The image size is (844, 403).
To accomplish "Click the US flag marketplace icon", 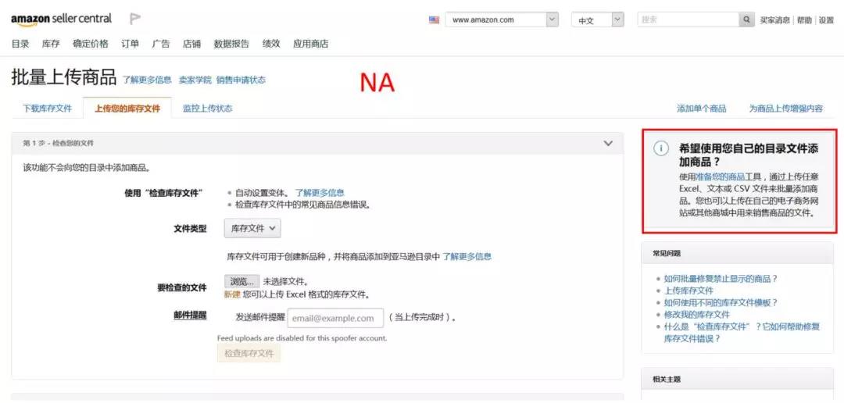I will (x=434, y=20).
